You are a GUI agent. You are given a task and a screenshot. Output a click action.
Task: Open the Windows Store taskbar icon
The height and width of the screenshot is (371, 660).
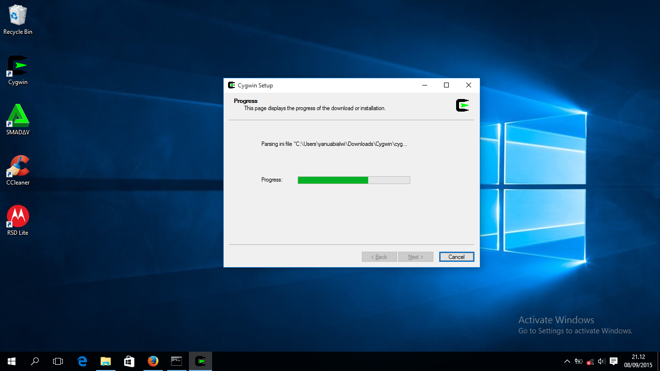129,361
